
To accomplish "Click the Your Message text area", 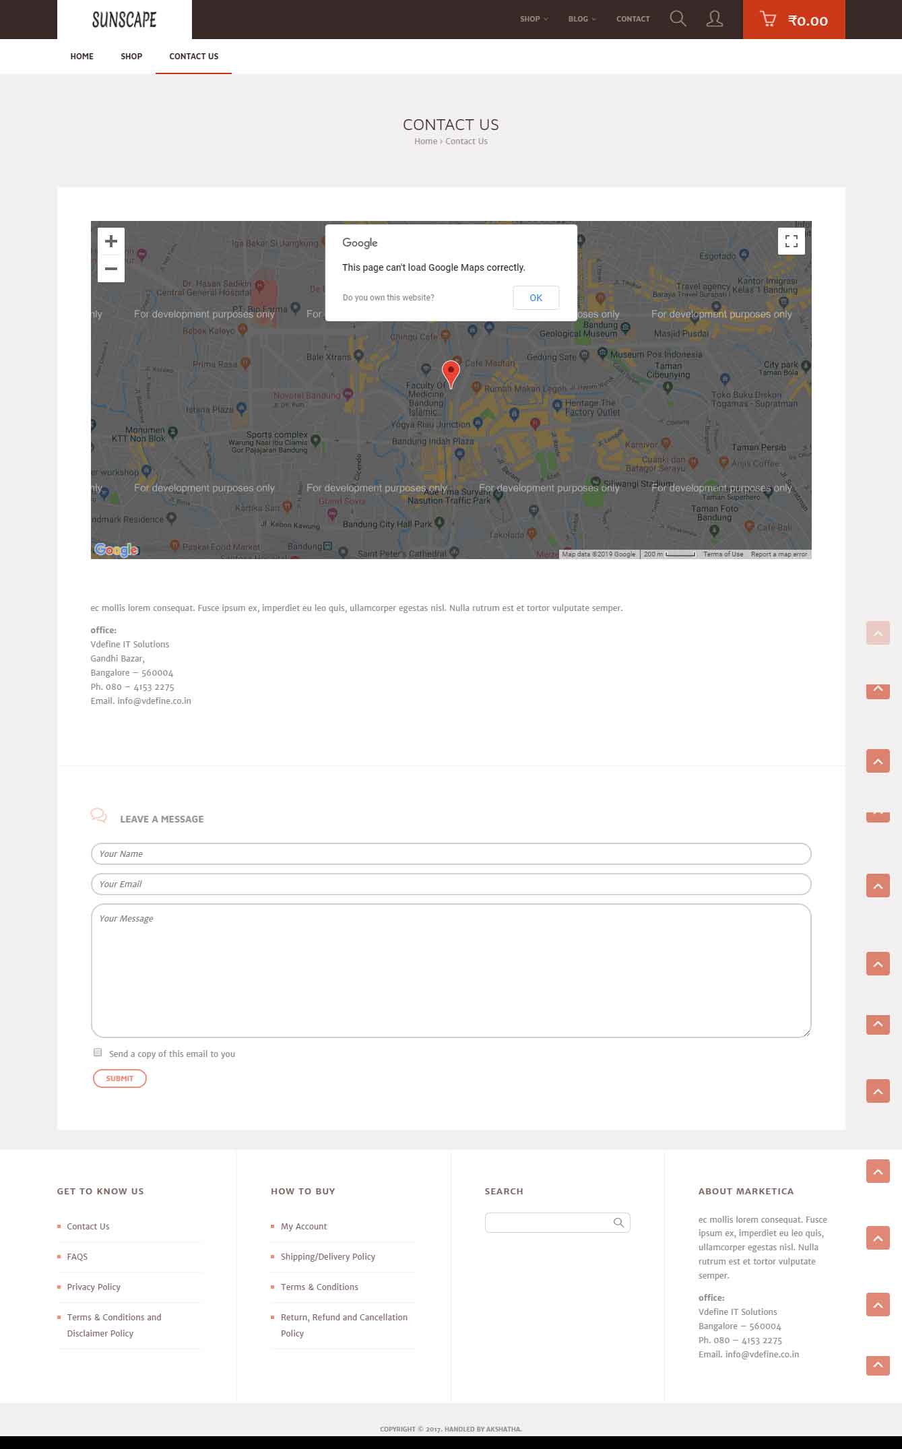I will (x=451, y=970).
